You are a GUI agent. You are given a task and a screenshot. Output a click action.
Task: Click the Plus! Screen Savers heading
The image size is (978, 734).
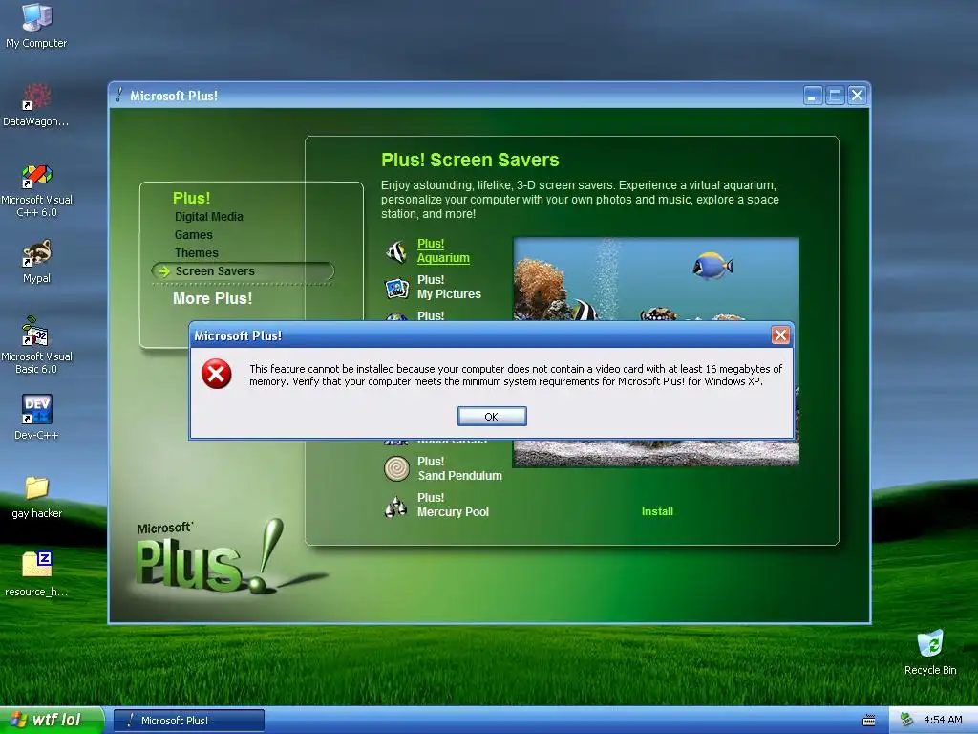coord(470,160)
